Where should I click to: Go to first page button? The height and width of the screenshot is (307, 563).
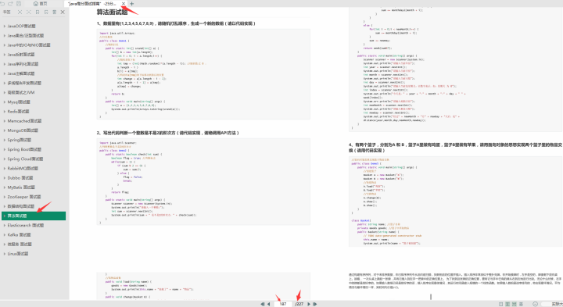click(262, 304)
